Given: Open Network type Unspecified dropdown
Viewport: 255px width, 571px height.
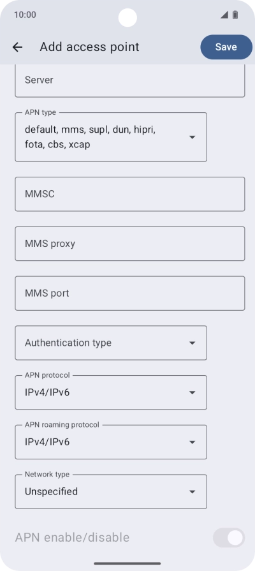Looking at the screenshot, I should (x=111, y=492).
